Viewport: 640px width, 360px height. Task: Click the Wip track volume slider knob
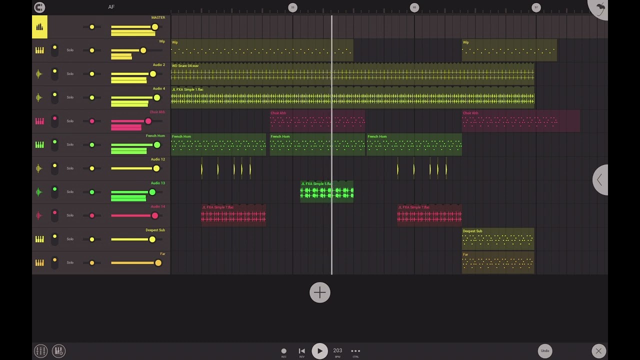[143, 50]
